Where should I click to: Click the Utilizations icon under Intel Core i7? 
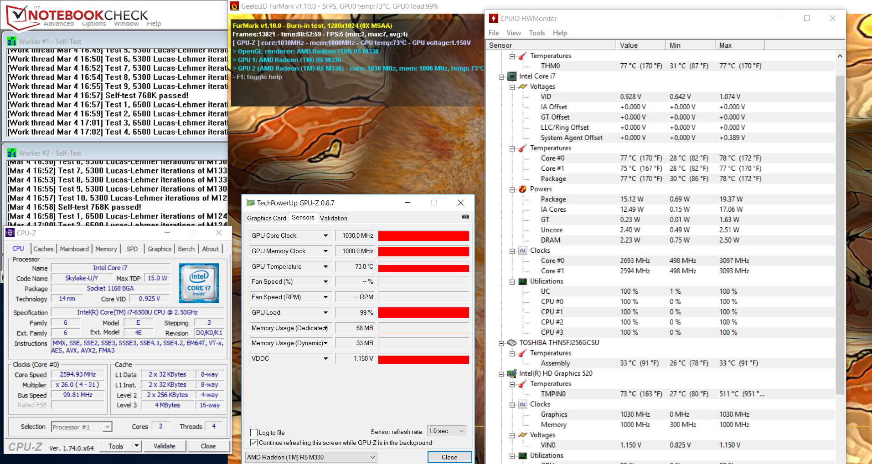pos(523,281)
